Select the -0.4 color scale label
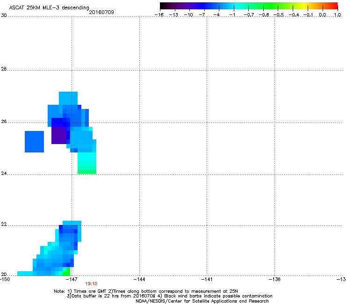Viewport: 346px width, 304px height. 294,15
